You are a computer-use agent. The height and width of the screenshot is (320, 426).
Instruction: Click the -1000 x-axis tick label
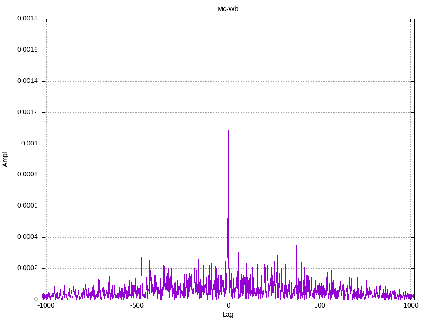[46, 305]
